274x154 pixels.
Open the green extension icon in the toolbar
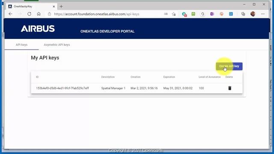193,14
